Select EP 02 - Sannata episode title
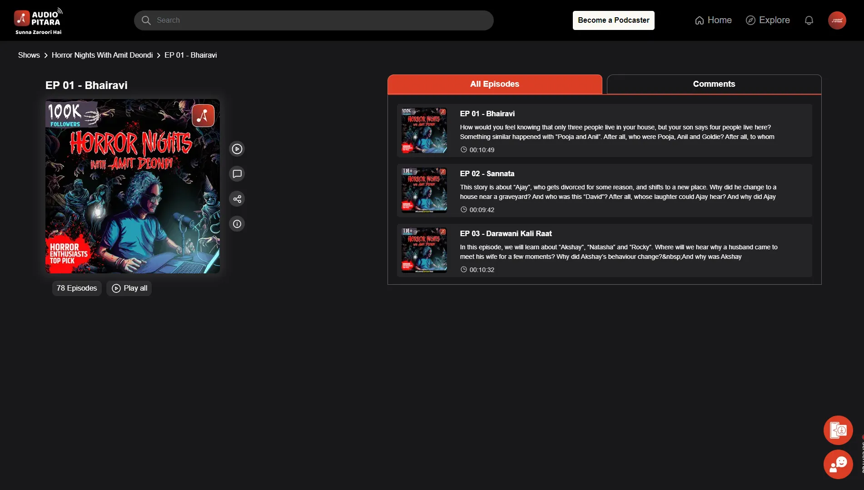 (x=487, y=173)
